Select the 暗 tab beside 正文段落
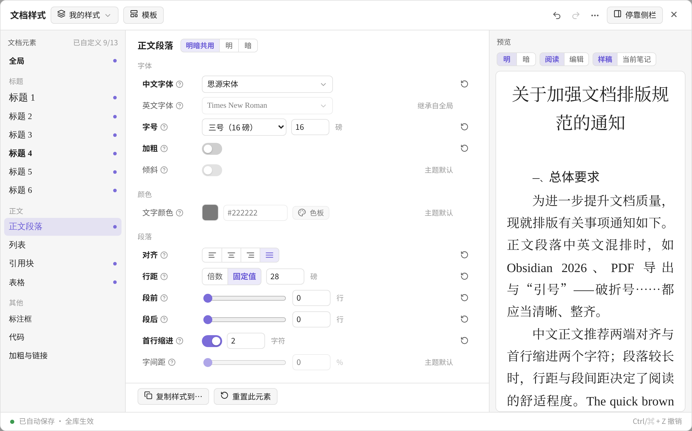 click(248, 46)
